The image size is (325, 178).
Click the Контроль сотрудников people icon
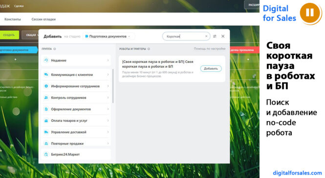point(46,98)
